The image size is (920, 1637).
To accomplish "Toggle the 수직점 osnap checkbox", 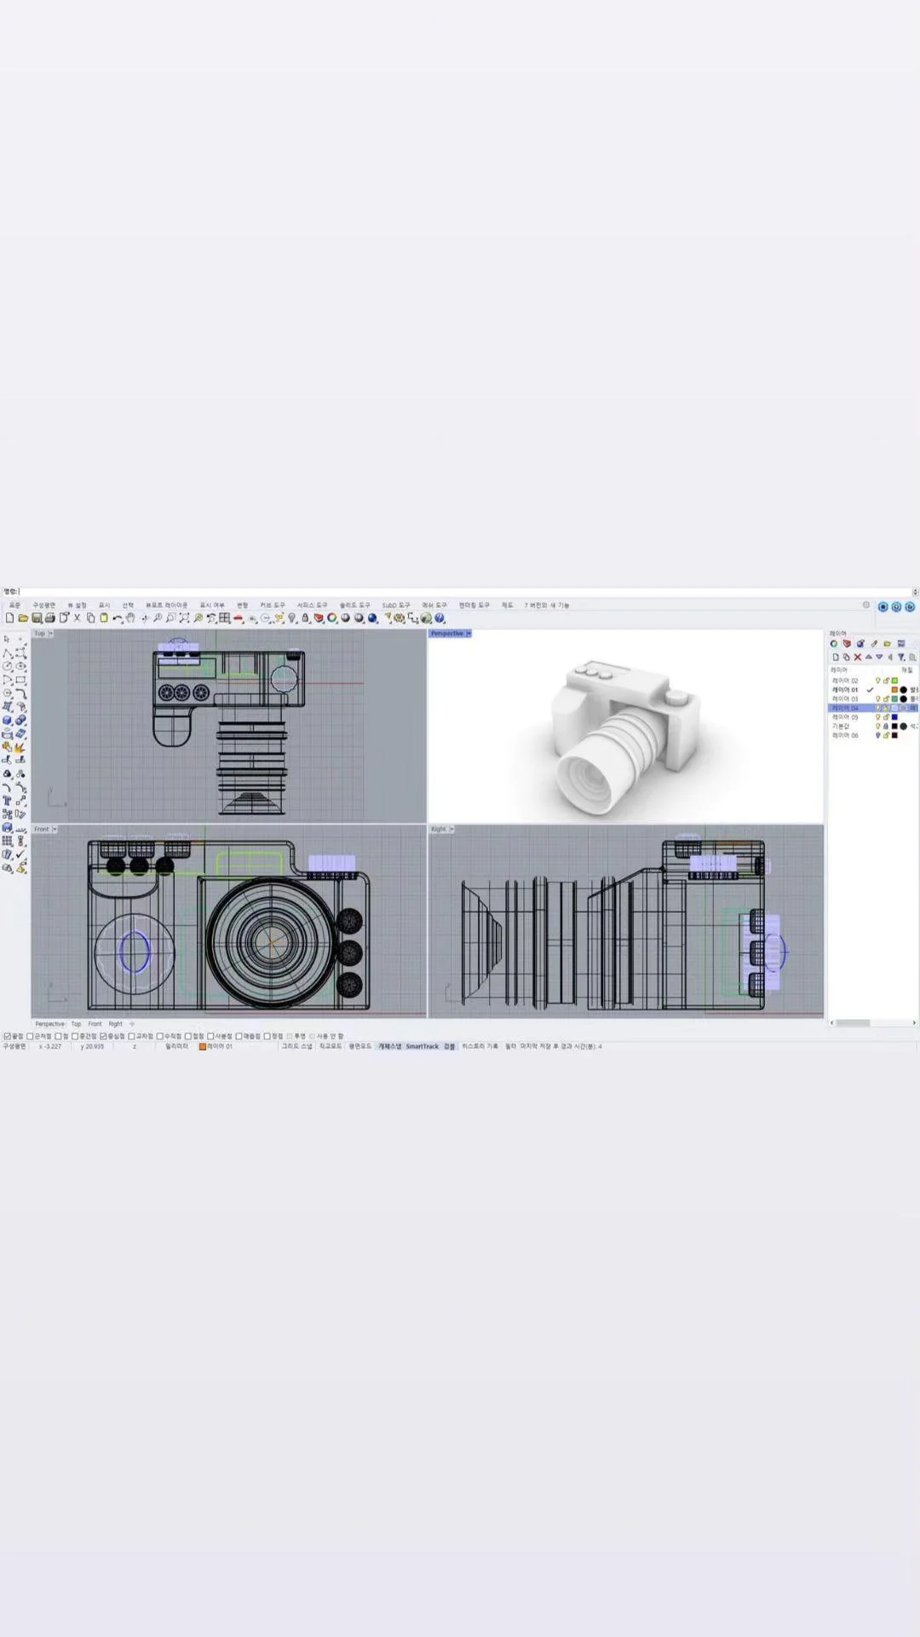I will pos(160,1036).
